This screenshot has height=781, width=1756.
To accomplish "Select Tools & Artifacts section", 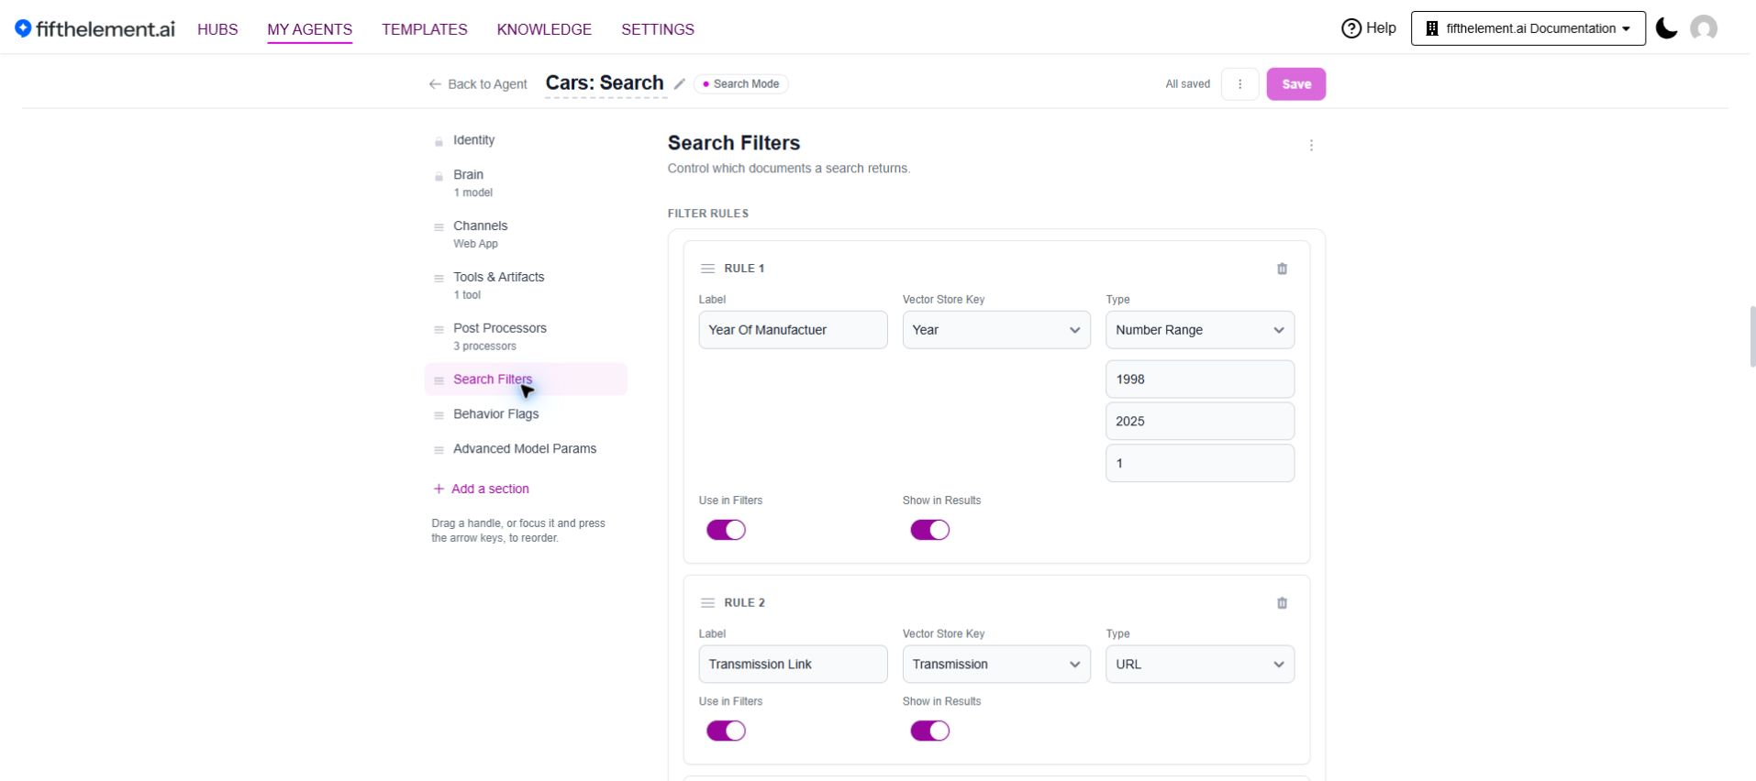I will tap(526, 285).
